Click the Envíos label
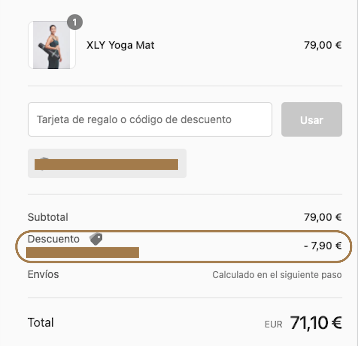The width and height of the screenshot is (358, 346). 43,274
